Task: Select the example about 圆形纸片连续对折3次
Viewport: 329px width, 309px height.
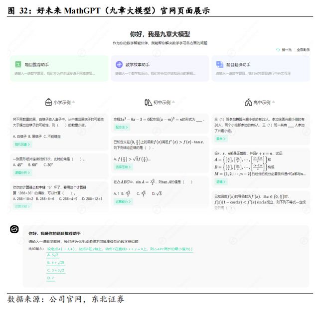Action: click(59, 166)
